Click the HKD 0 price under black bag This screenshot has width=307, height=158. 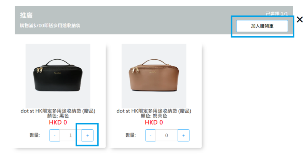58,122
